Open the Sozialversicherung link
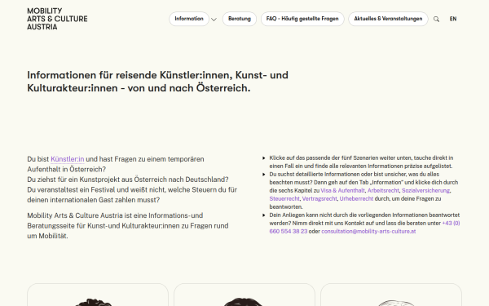 (425, 190)
